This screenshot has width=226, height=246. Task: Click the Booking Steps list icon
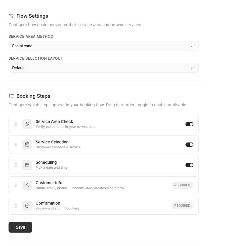11,96
